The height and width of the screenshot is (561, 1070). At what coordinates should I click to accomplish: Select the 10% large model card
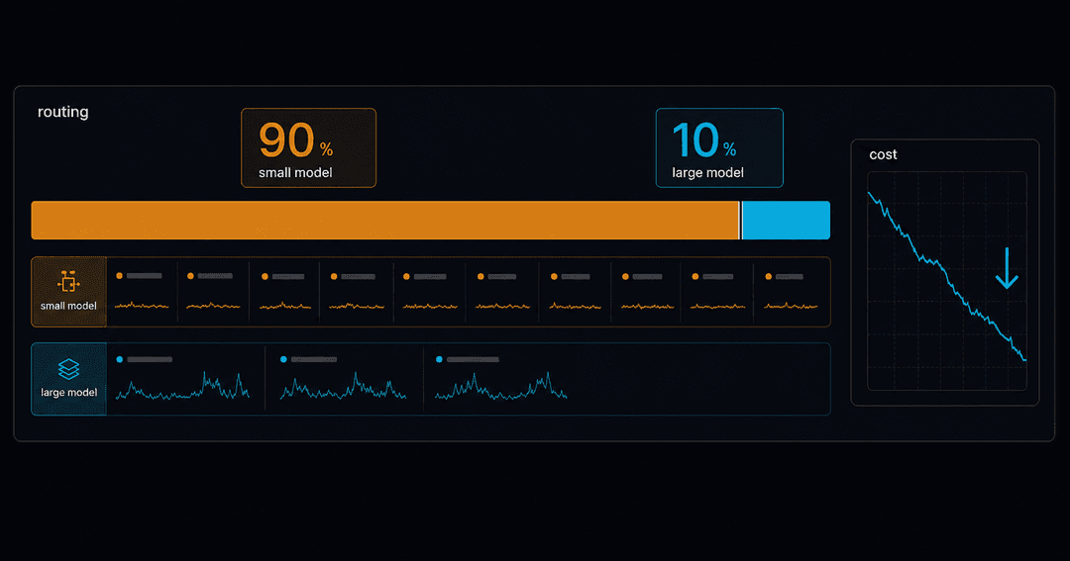[x=719, y=148]
